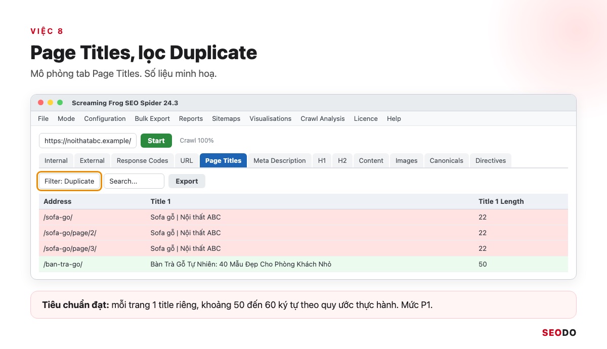
Task: Open the File menu
Action: tap(44, 118)
